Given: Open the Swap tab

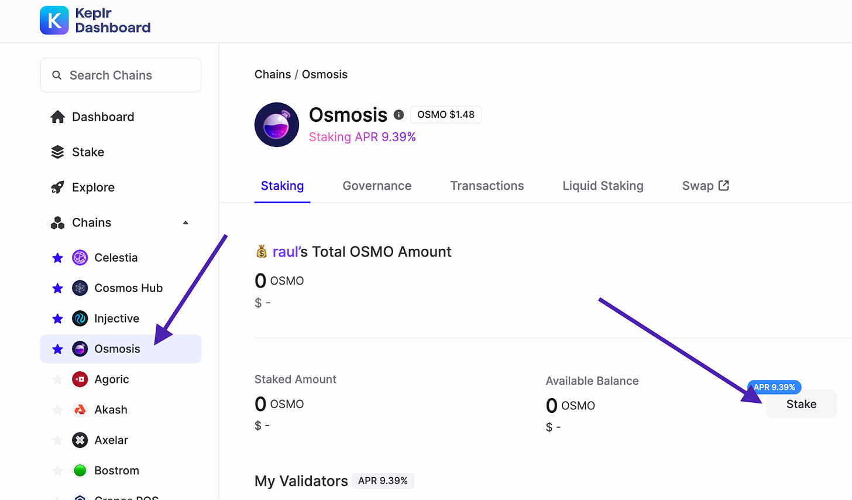Looking at the screenshot, I should pyautogui.click(x=705, y=186).
